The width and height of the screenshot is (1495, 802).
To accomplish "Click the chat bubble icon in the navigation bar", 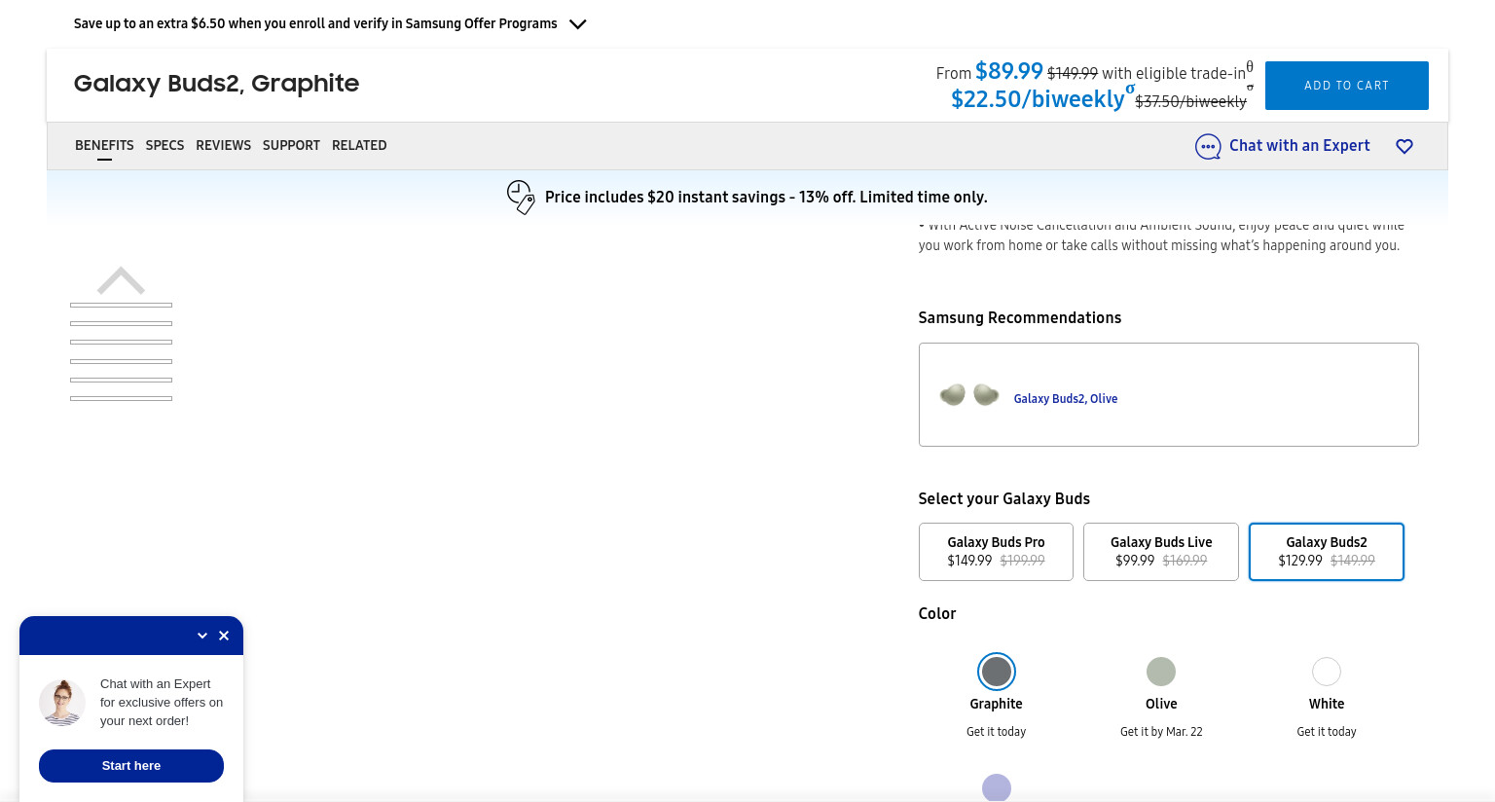I will pyautogui.click(x=1208, y=146).
